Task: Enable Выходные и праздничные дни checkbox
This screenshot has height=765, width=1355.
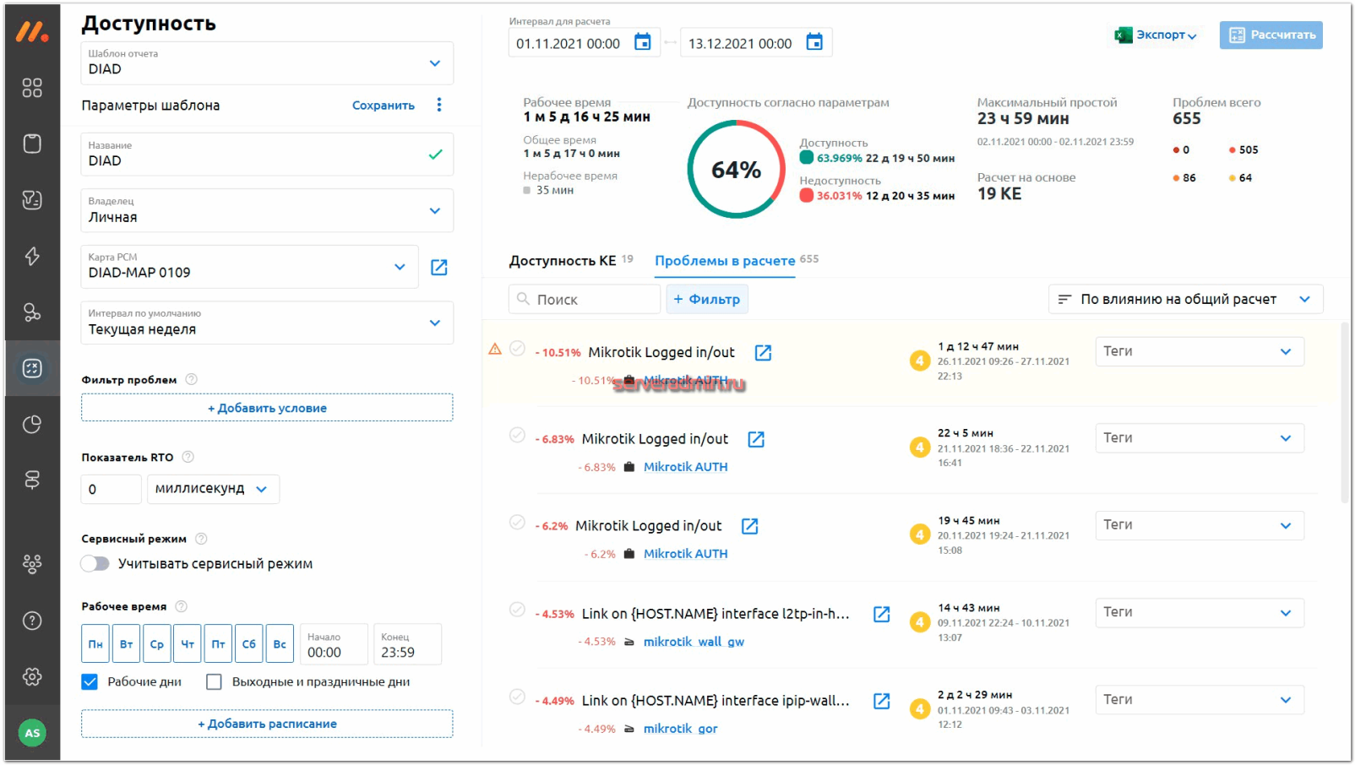Action: [x=215, y=681]
